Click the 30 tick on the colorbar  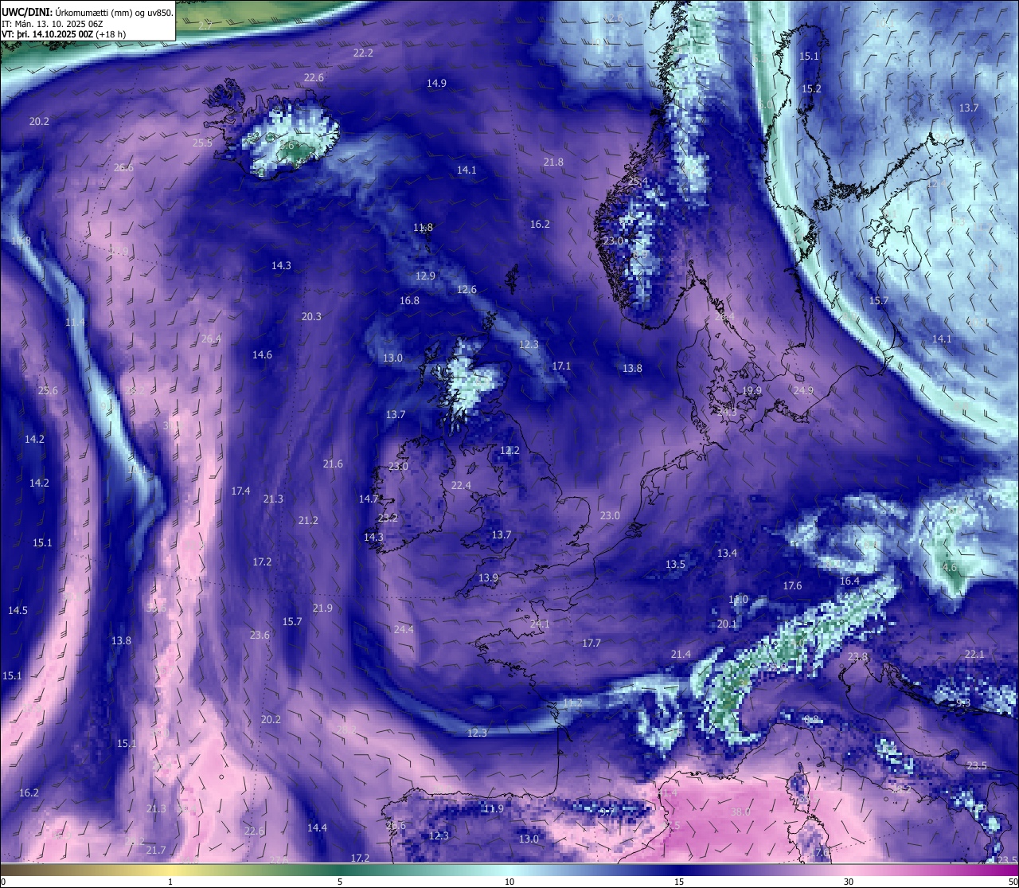point(849,882)
